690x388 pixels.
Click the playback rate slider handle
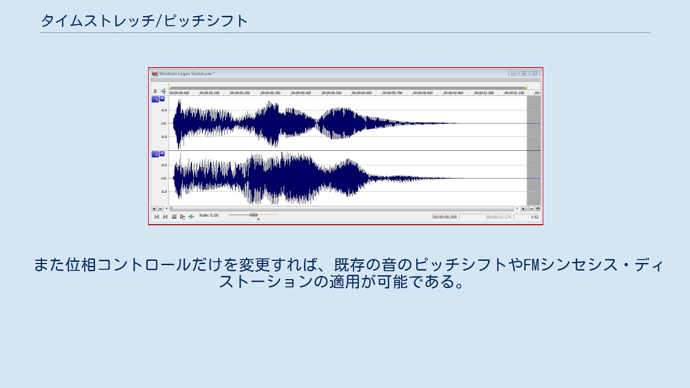(253, 215)
